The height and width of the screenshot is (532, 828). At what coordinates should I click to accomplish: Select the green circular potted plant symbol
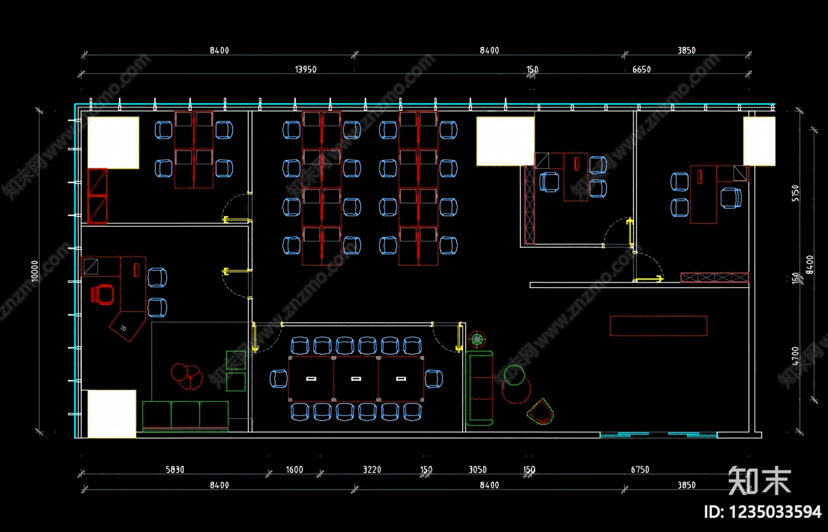[477, 339]
